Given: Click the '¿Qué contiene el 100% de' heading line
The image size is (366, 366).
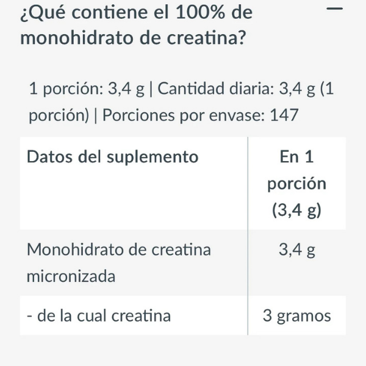Looking at the screenshot, I should point(136,12).
